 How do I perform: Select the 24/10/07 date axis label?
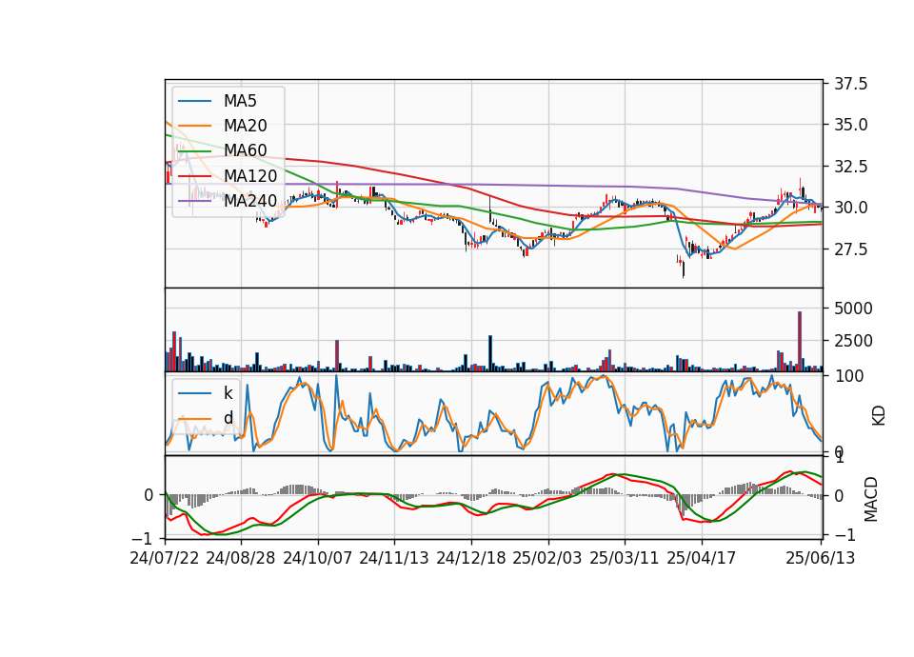pos(318,558)
